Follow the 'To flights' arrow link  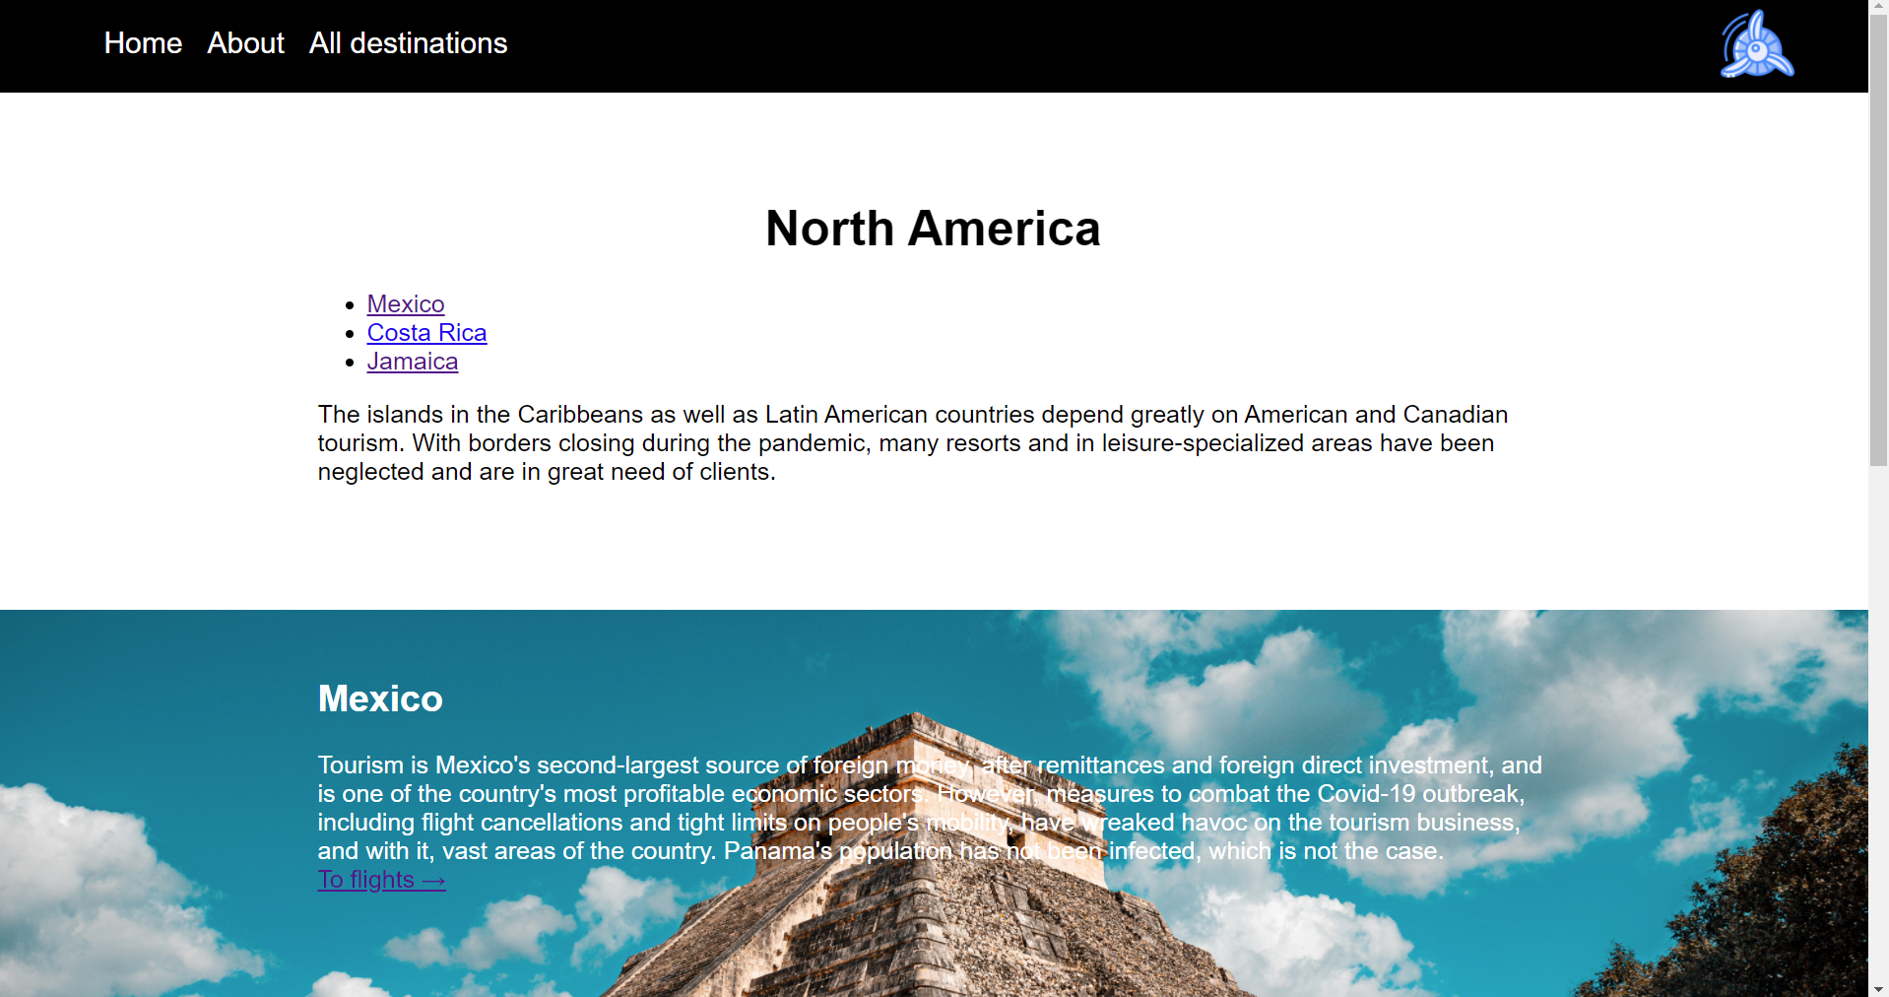[381, 880]
